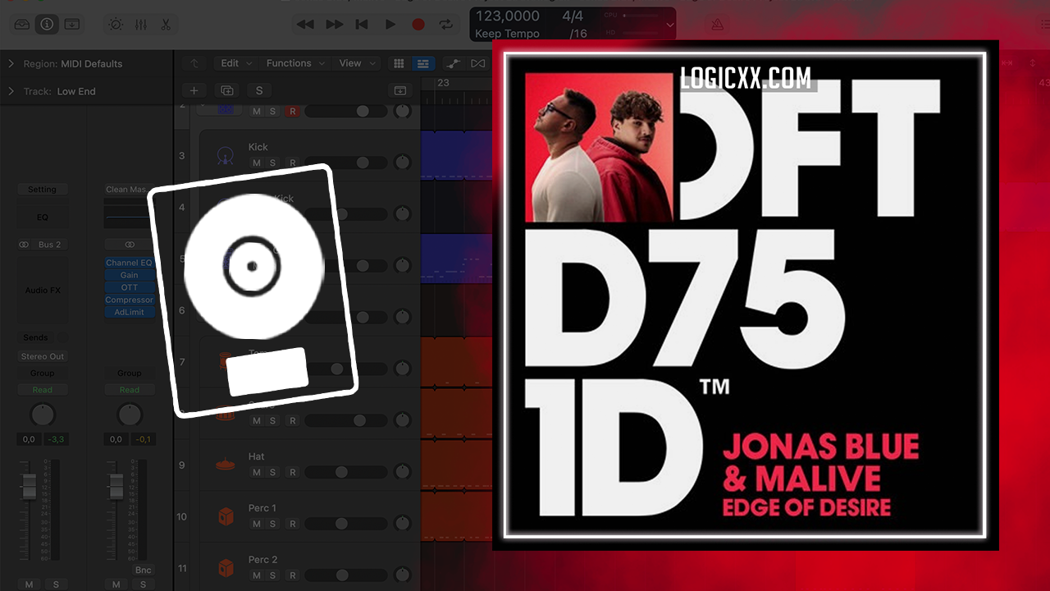Click the Bnc bounce button

click(144, 570)
